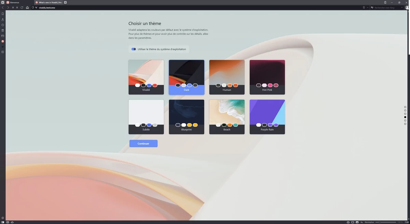
Task: Go to the home page
Action: (27, 8)
